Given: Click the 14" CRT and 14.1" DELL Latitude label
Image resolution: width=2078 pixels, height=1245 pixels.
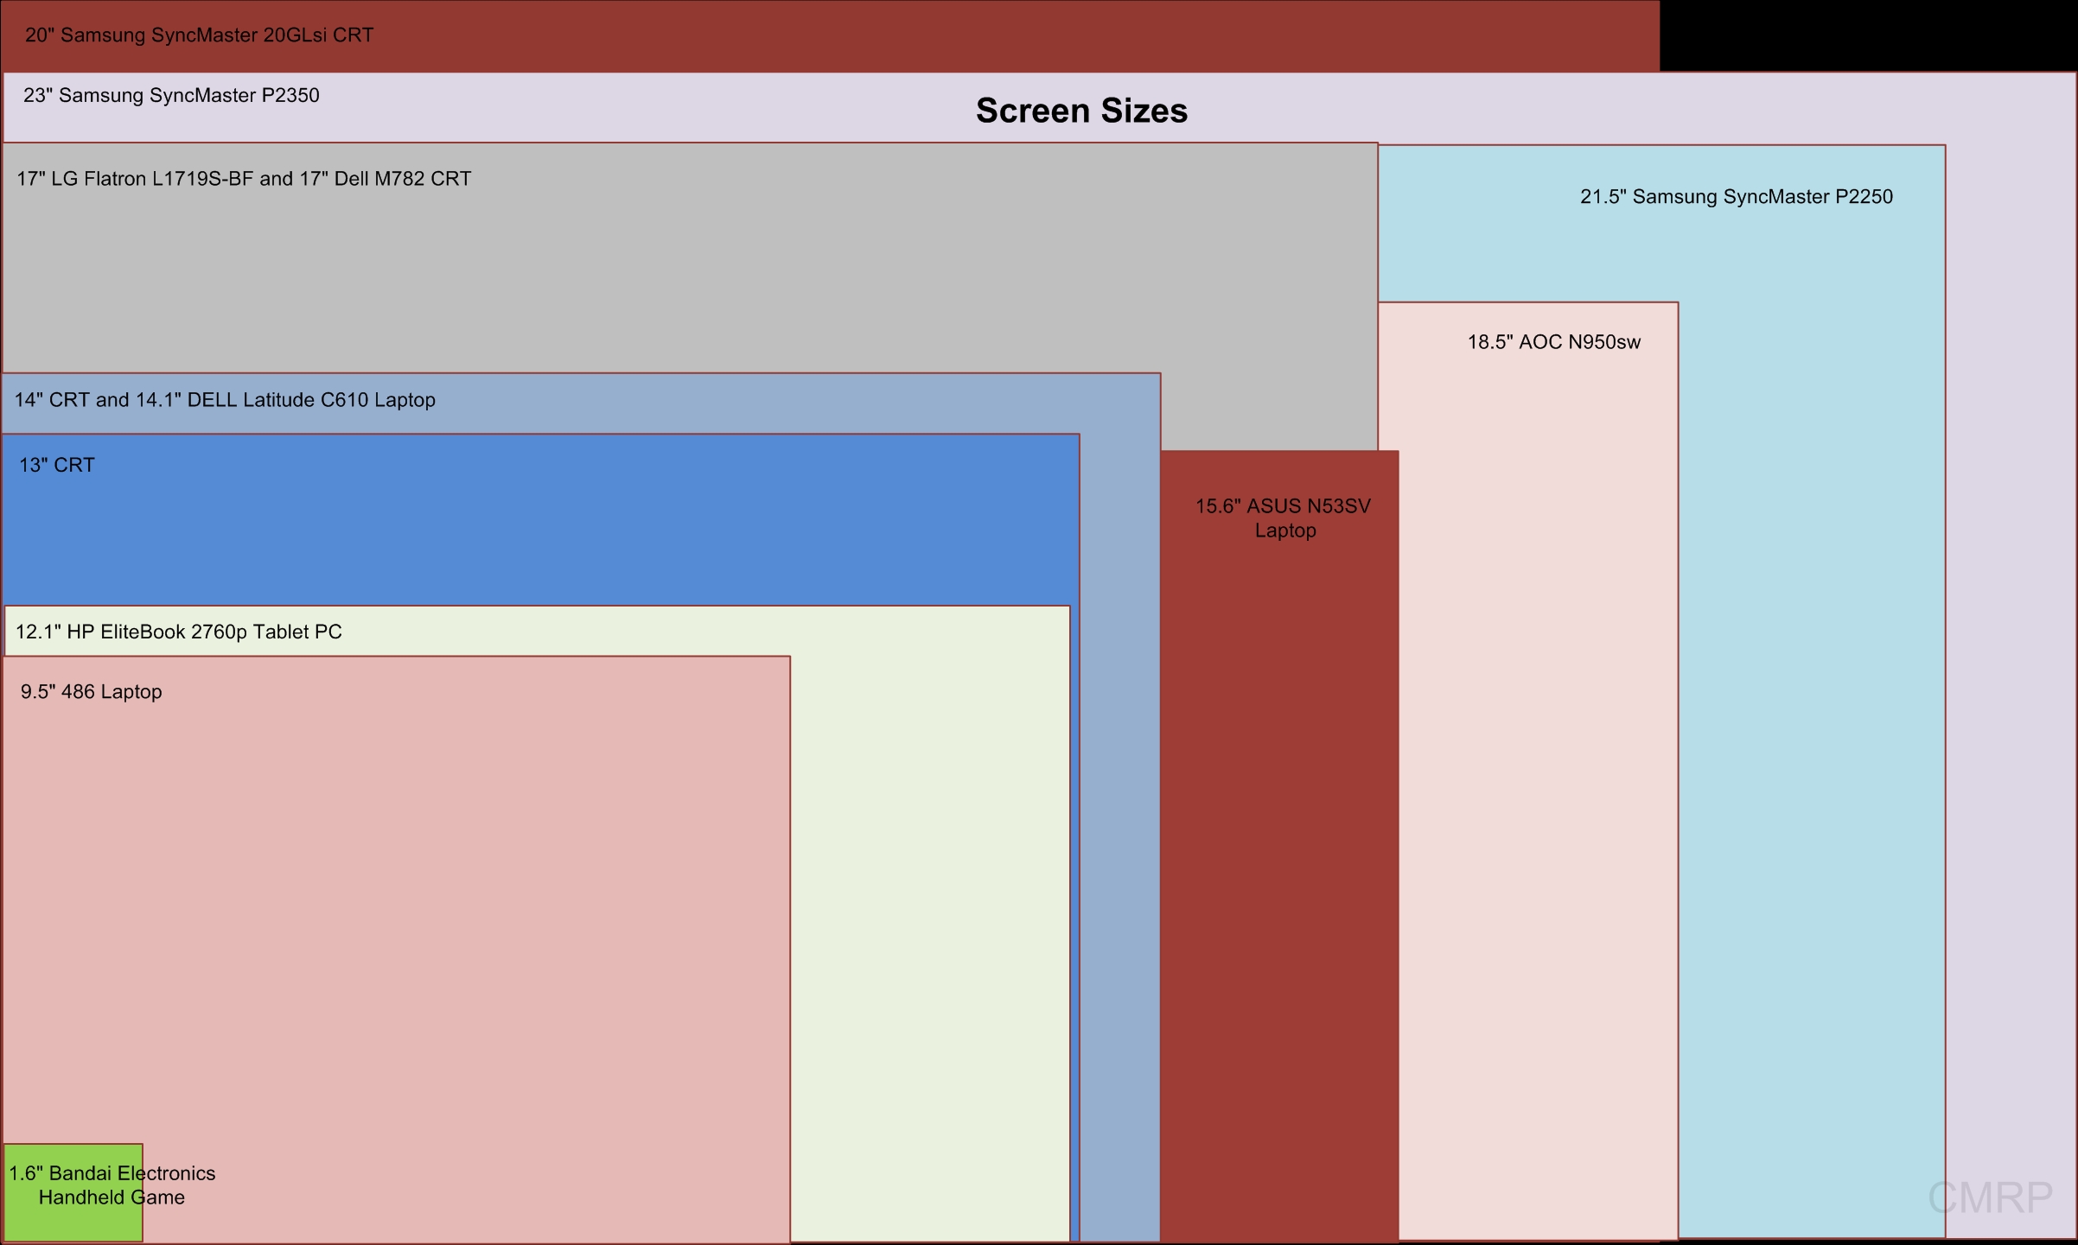Looking at the screenshot, I should (225, 400).
